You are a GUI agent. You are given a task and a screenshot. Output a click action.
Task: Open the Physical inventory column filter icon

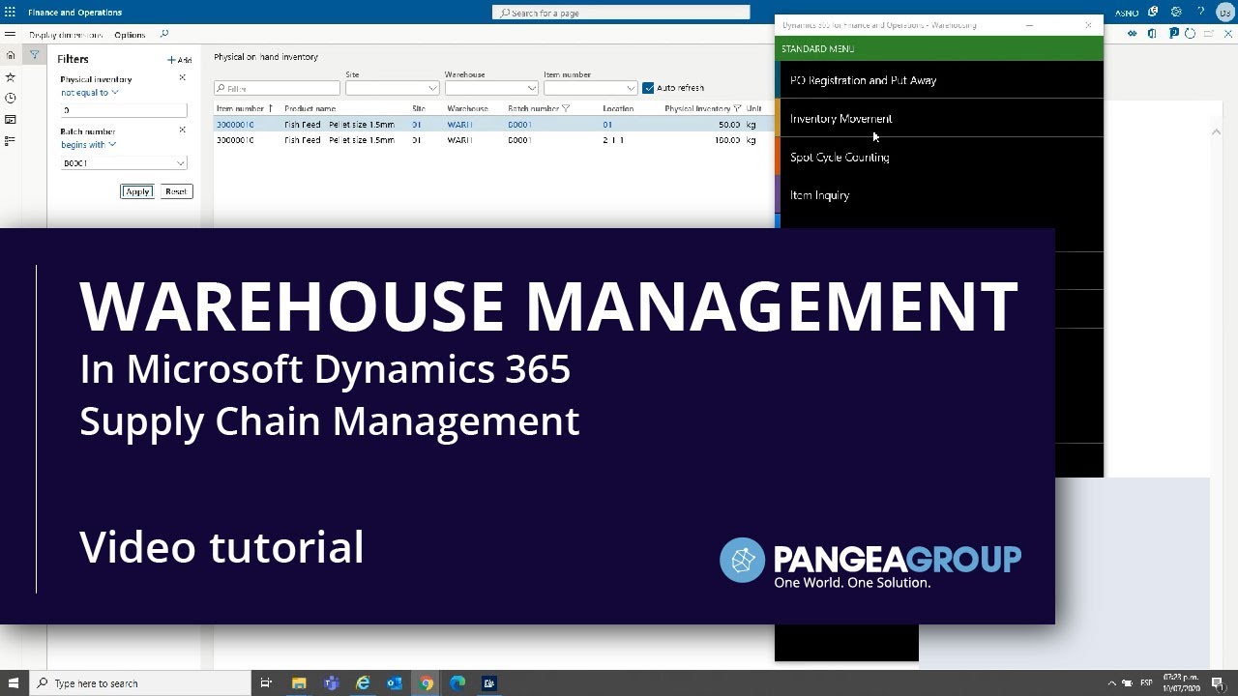(x=737, y=108)
